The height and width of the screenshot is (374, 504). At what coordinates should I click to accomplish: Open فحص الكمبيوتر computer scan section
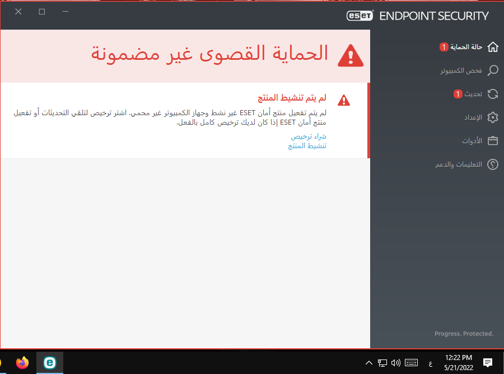point(469,70)
